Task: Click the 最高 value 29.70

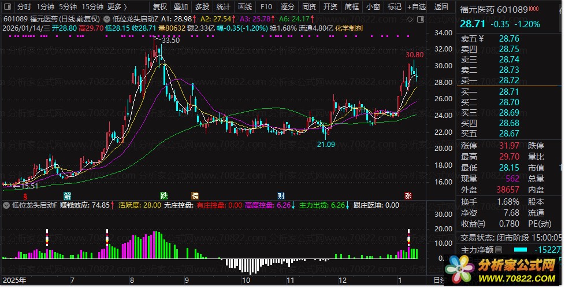Action: [509, 157]
